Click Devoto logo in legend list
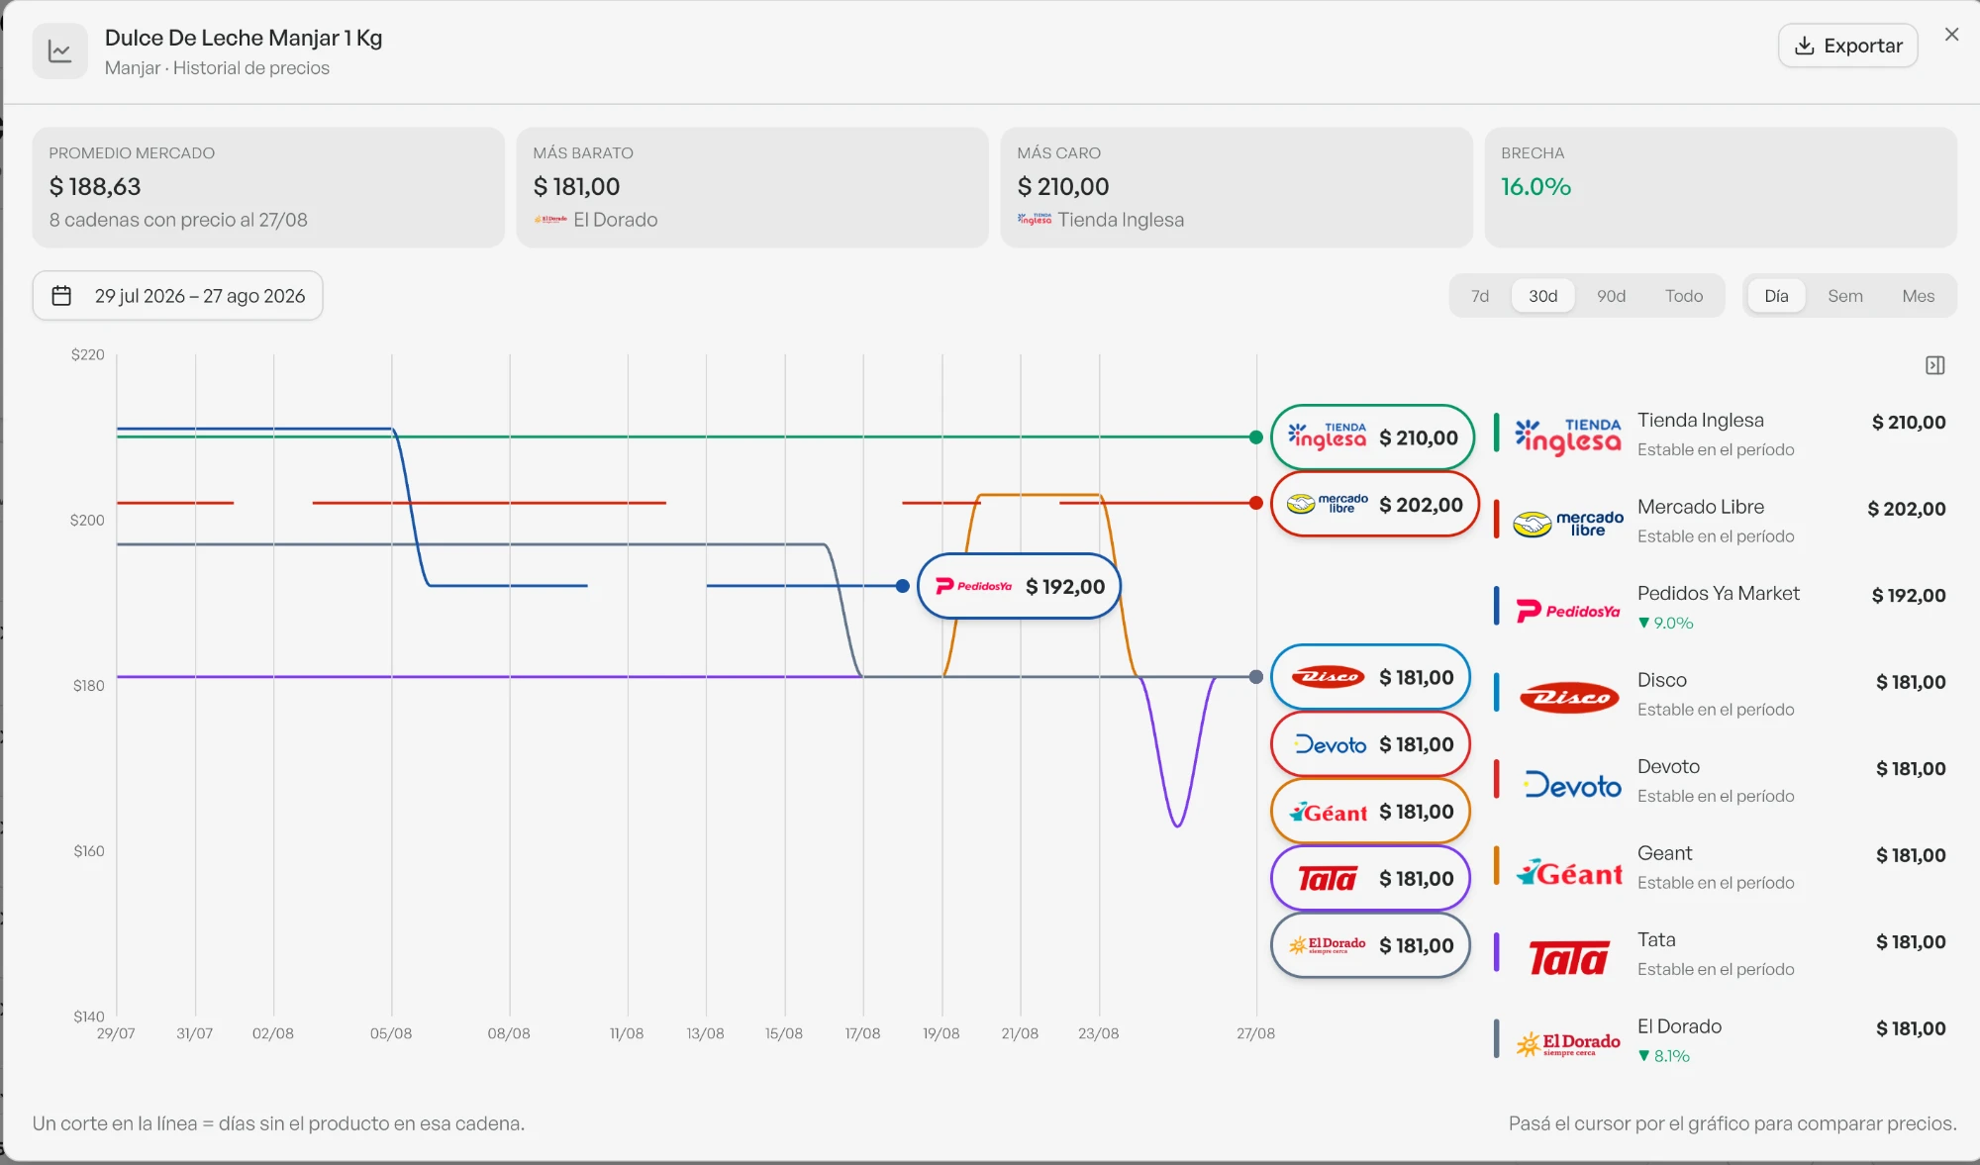 tap(1572, 785)
